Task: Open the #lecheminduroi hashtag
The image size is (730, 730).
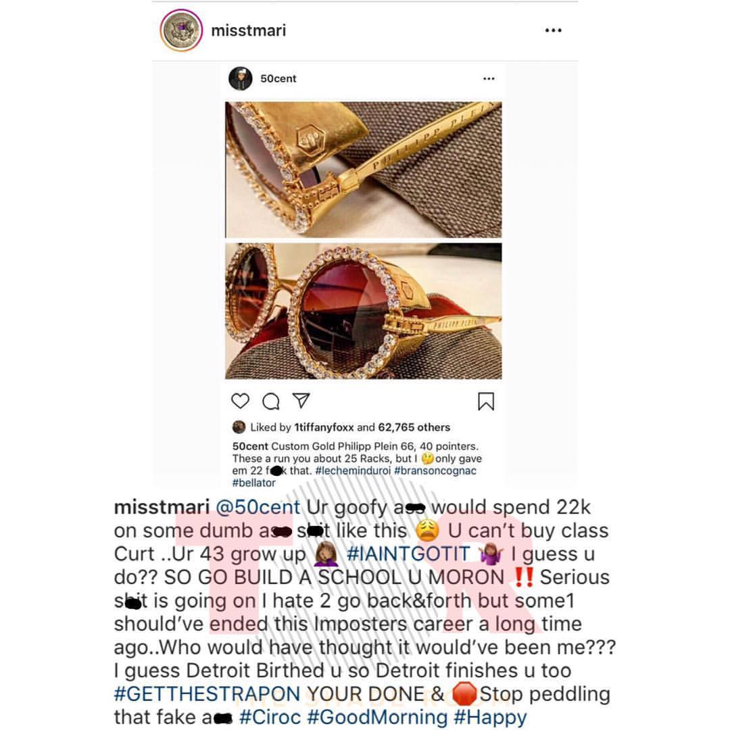Action: point(353,470)
